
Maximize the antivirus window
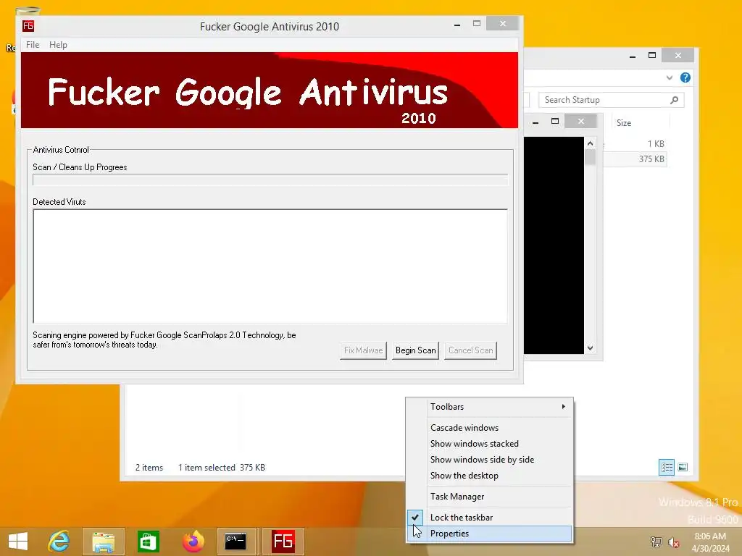point(477,24)
